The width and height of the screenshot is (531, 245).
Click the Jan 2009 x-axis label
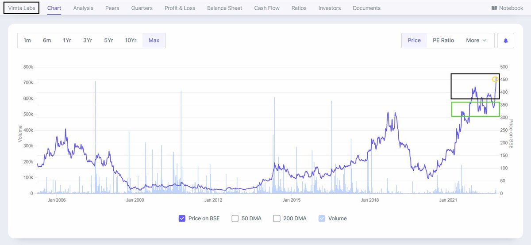coord(135,200)
